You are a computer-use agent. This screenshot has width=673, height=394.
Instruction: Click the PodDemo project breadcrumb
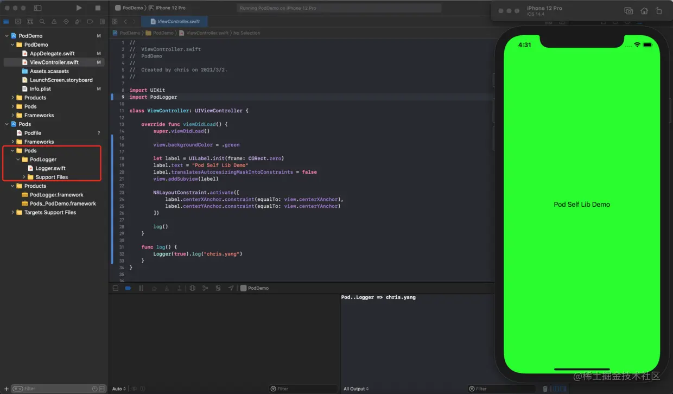click(126, 33)
